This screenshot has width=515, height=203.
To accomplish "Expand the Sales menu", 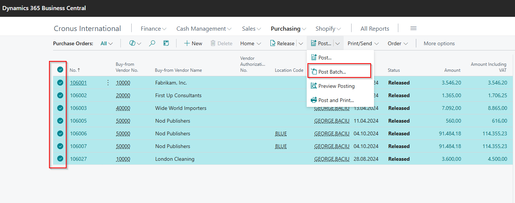I will 251,28.
